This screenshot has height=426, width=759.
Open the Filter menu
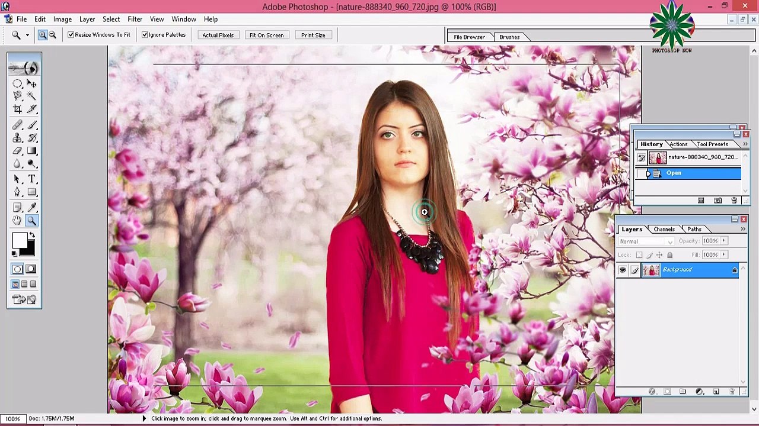135,19
